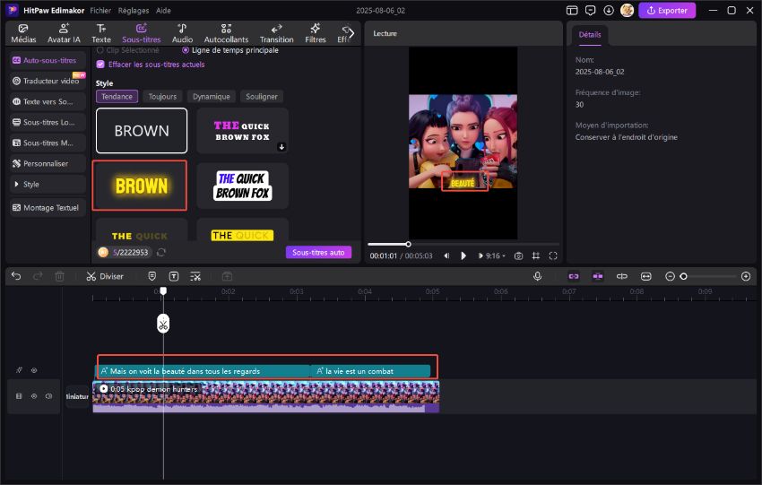This screenshot has height=485, width=762.
Task: Open the 9:16 aspect ratio dropdown
Action: 496,255
